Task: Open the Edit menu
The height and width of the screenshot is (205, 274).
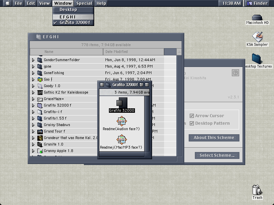Action: pos(31,3)
